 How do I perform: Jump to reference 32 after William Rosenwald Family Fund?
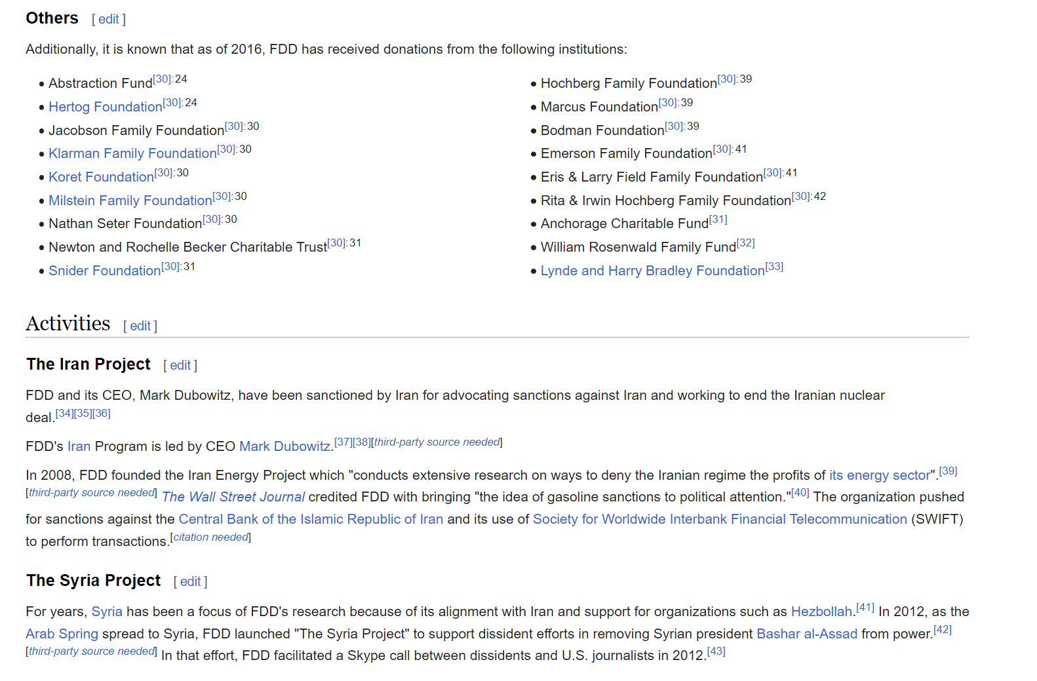point(746,243)
